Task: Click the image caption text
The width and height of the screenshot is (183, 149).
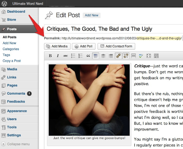Action: 89,138
